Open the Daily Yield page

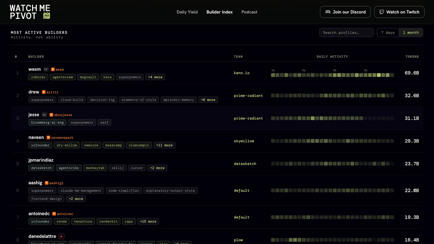(x=187, y=12)
